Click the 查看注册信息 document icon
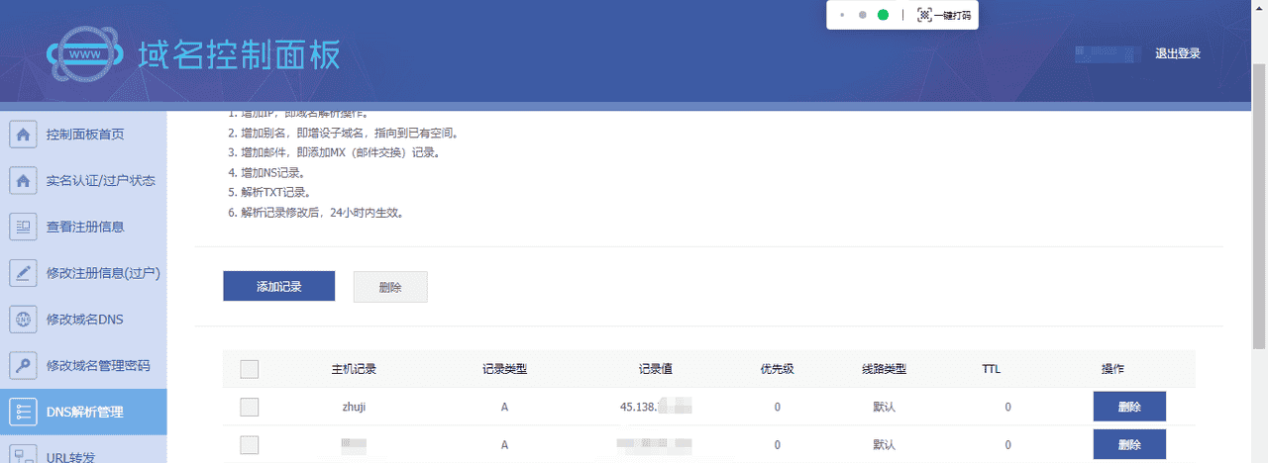This screenshot has width=1268, height=463. [23, 227]
